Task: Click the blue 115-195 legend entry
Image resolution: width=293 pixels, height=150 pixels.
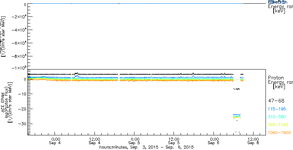Action: tap(277, 109)
